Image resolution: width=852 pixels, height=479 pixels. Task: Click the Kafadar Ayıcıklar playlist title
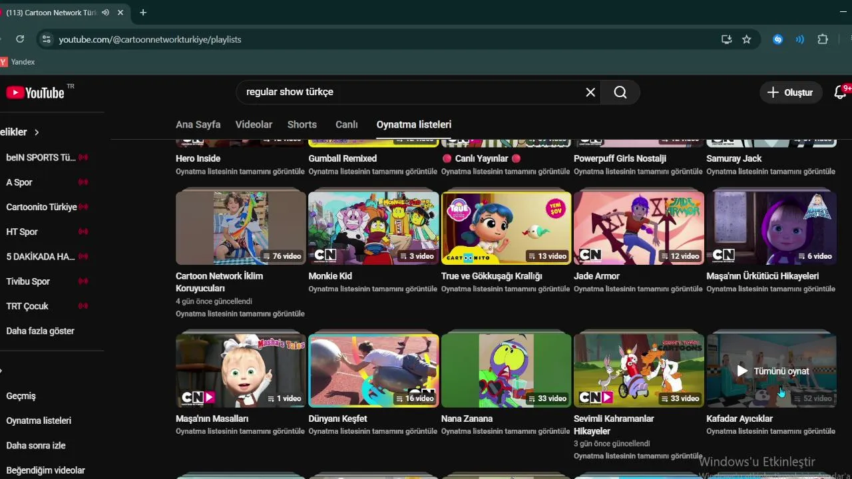[x=739, y=418]
